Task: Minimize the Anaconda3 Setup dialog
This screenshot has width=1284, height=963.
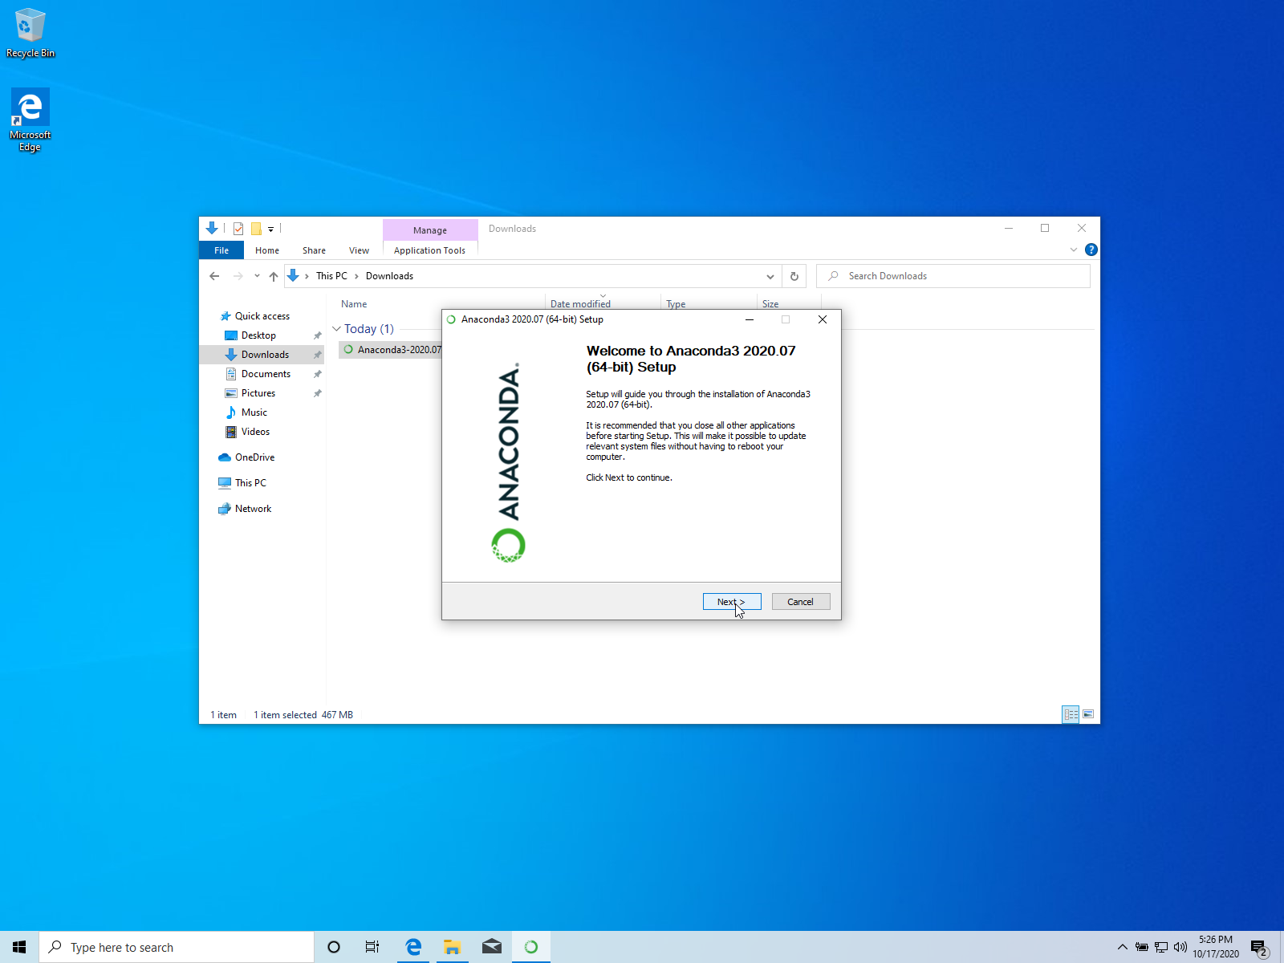Action: [750, 319]
